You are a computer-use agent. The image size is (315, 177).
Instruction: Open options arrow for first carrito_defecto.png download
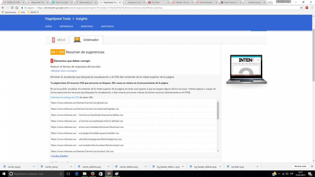pos(109,167)
